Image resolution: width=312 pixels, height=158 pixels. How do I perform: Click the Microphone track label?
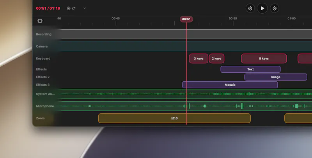coord(45,106)
